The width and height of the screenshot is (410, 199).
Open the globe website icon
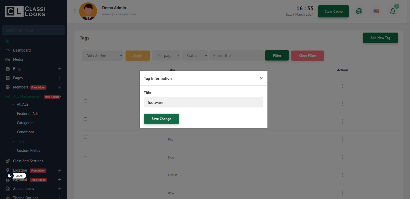(x=359, y=11)
